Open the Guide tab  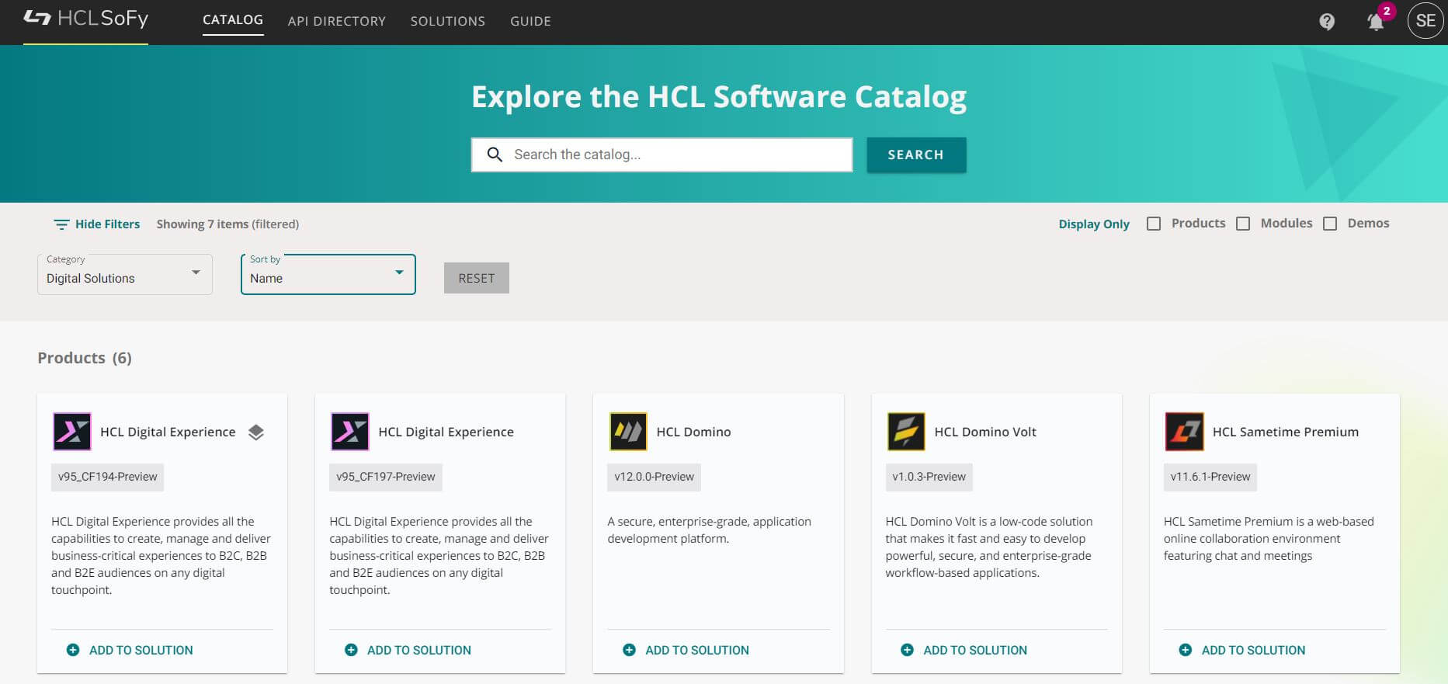(x=530, y=22)
